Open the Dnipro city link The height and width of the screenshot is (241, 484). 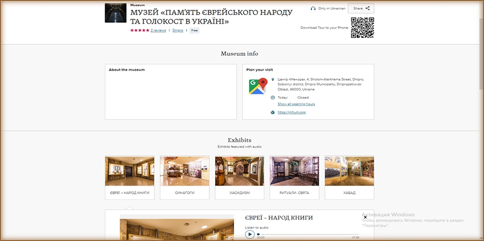(x=178, y=31)
